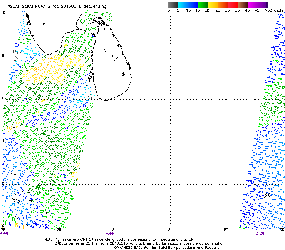The height and width of the screenshot is (250, 285).
Task: Click the 'ASCAT 25KM NOAA Winds 20160218 descending' title
Action: [57, 6]
